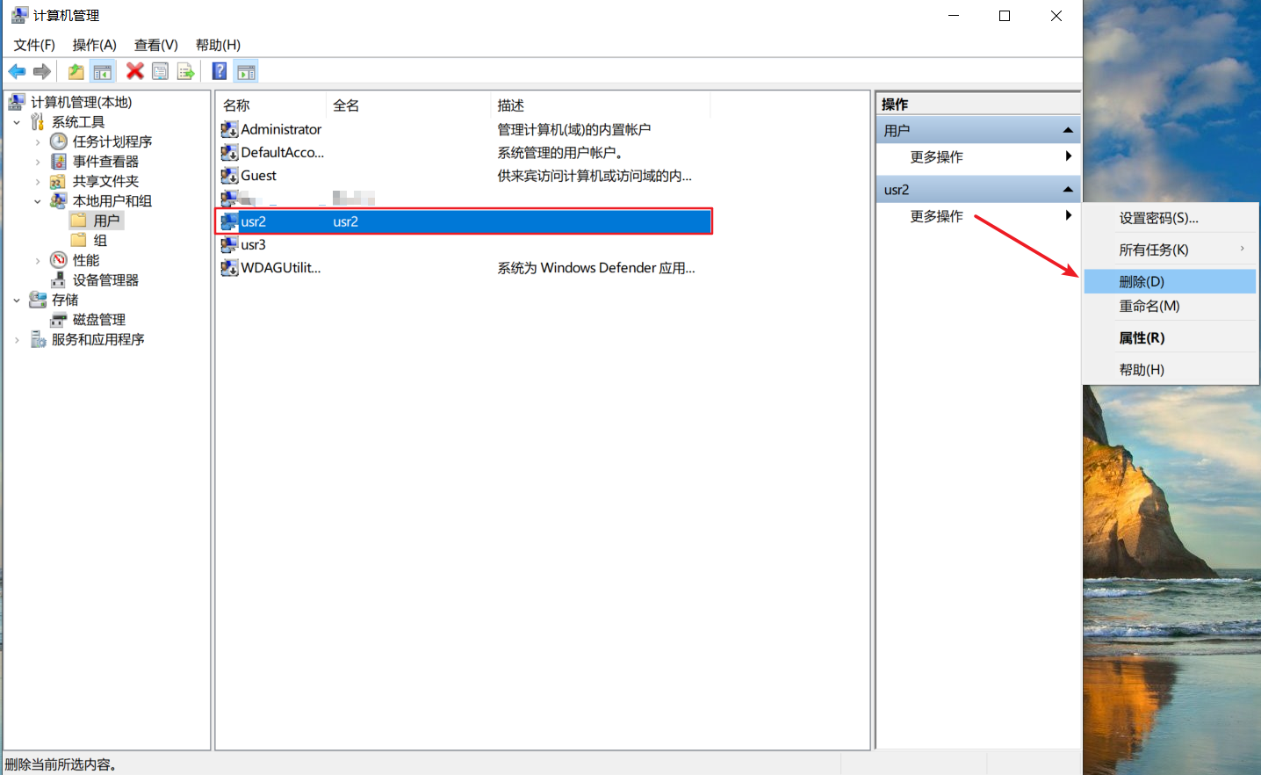Screen dimensions: 1261x775
Task: Click the 性能 icon in the tree
Action: click(x=59, y=260)
